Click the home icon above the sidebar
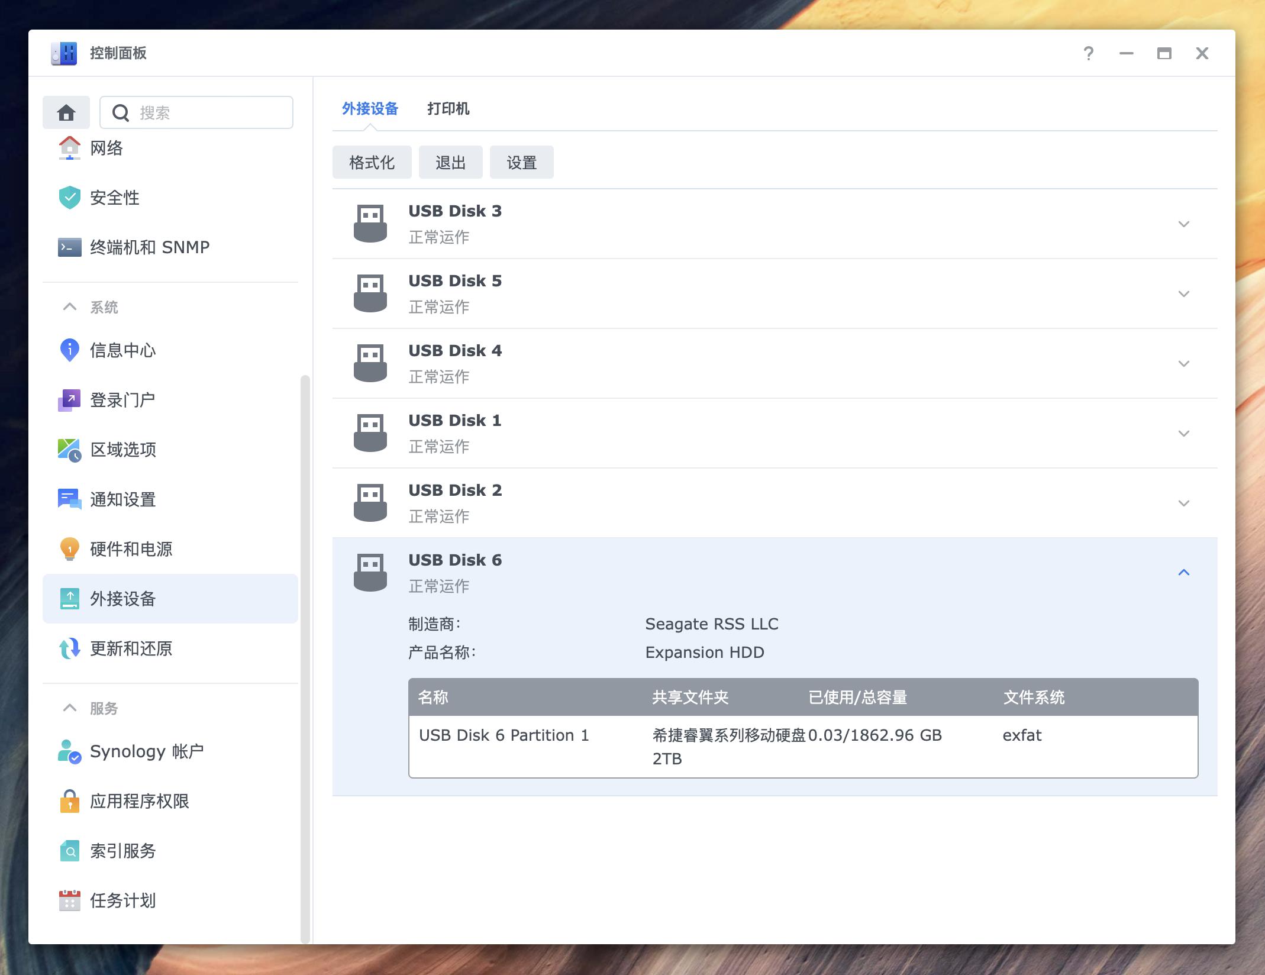This screenshot has height=975, width=1265. pyautogui.click(x=66, y=112)
